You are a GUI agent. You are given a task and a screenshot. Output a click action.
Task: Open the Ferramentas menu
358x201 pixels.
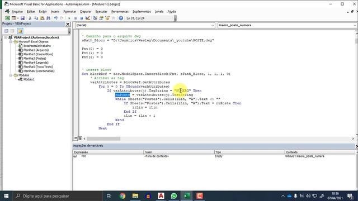point(120,12)
